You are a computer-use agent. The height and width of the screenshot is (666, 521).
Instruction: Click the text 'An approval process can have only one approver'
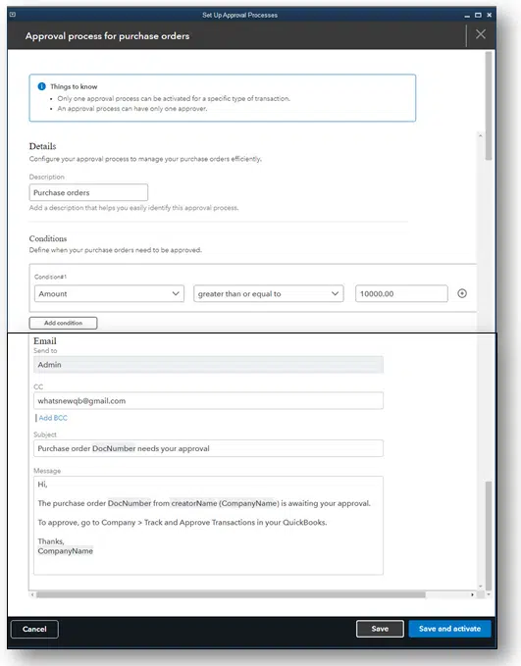131,109
